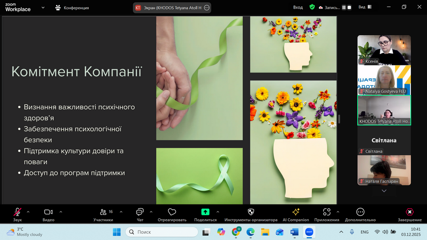The height and width of the screenshot is (240, 427).
Task: Click the green Поделиться share screen icon
Action: click(x=205, y=212)
